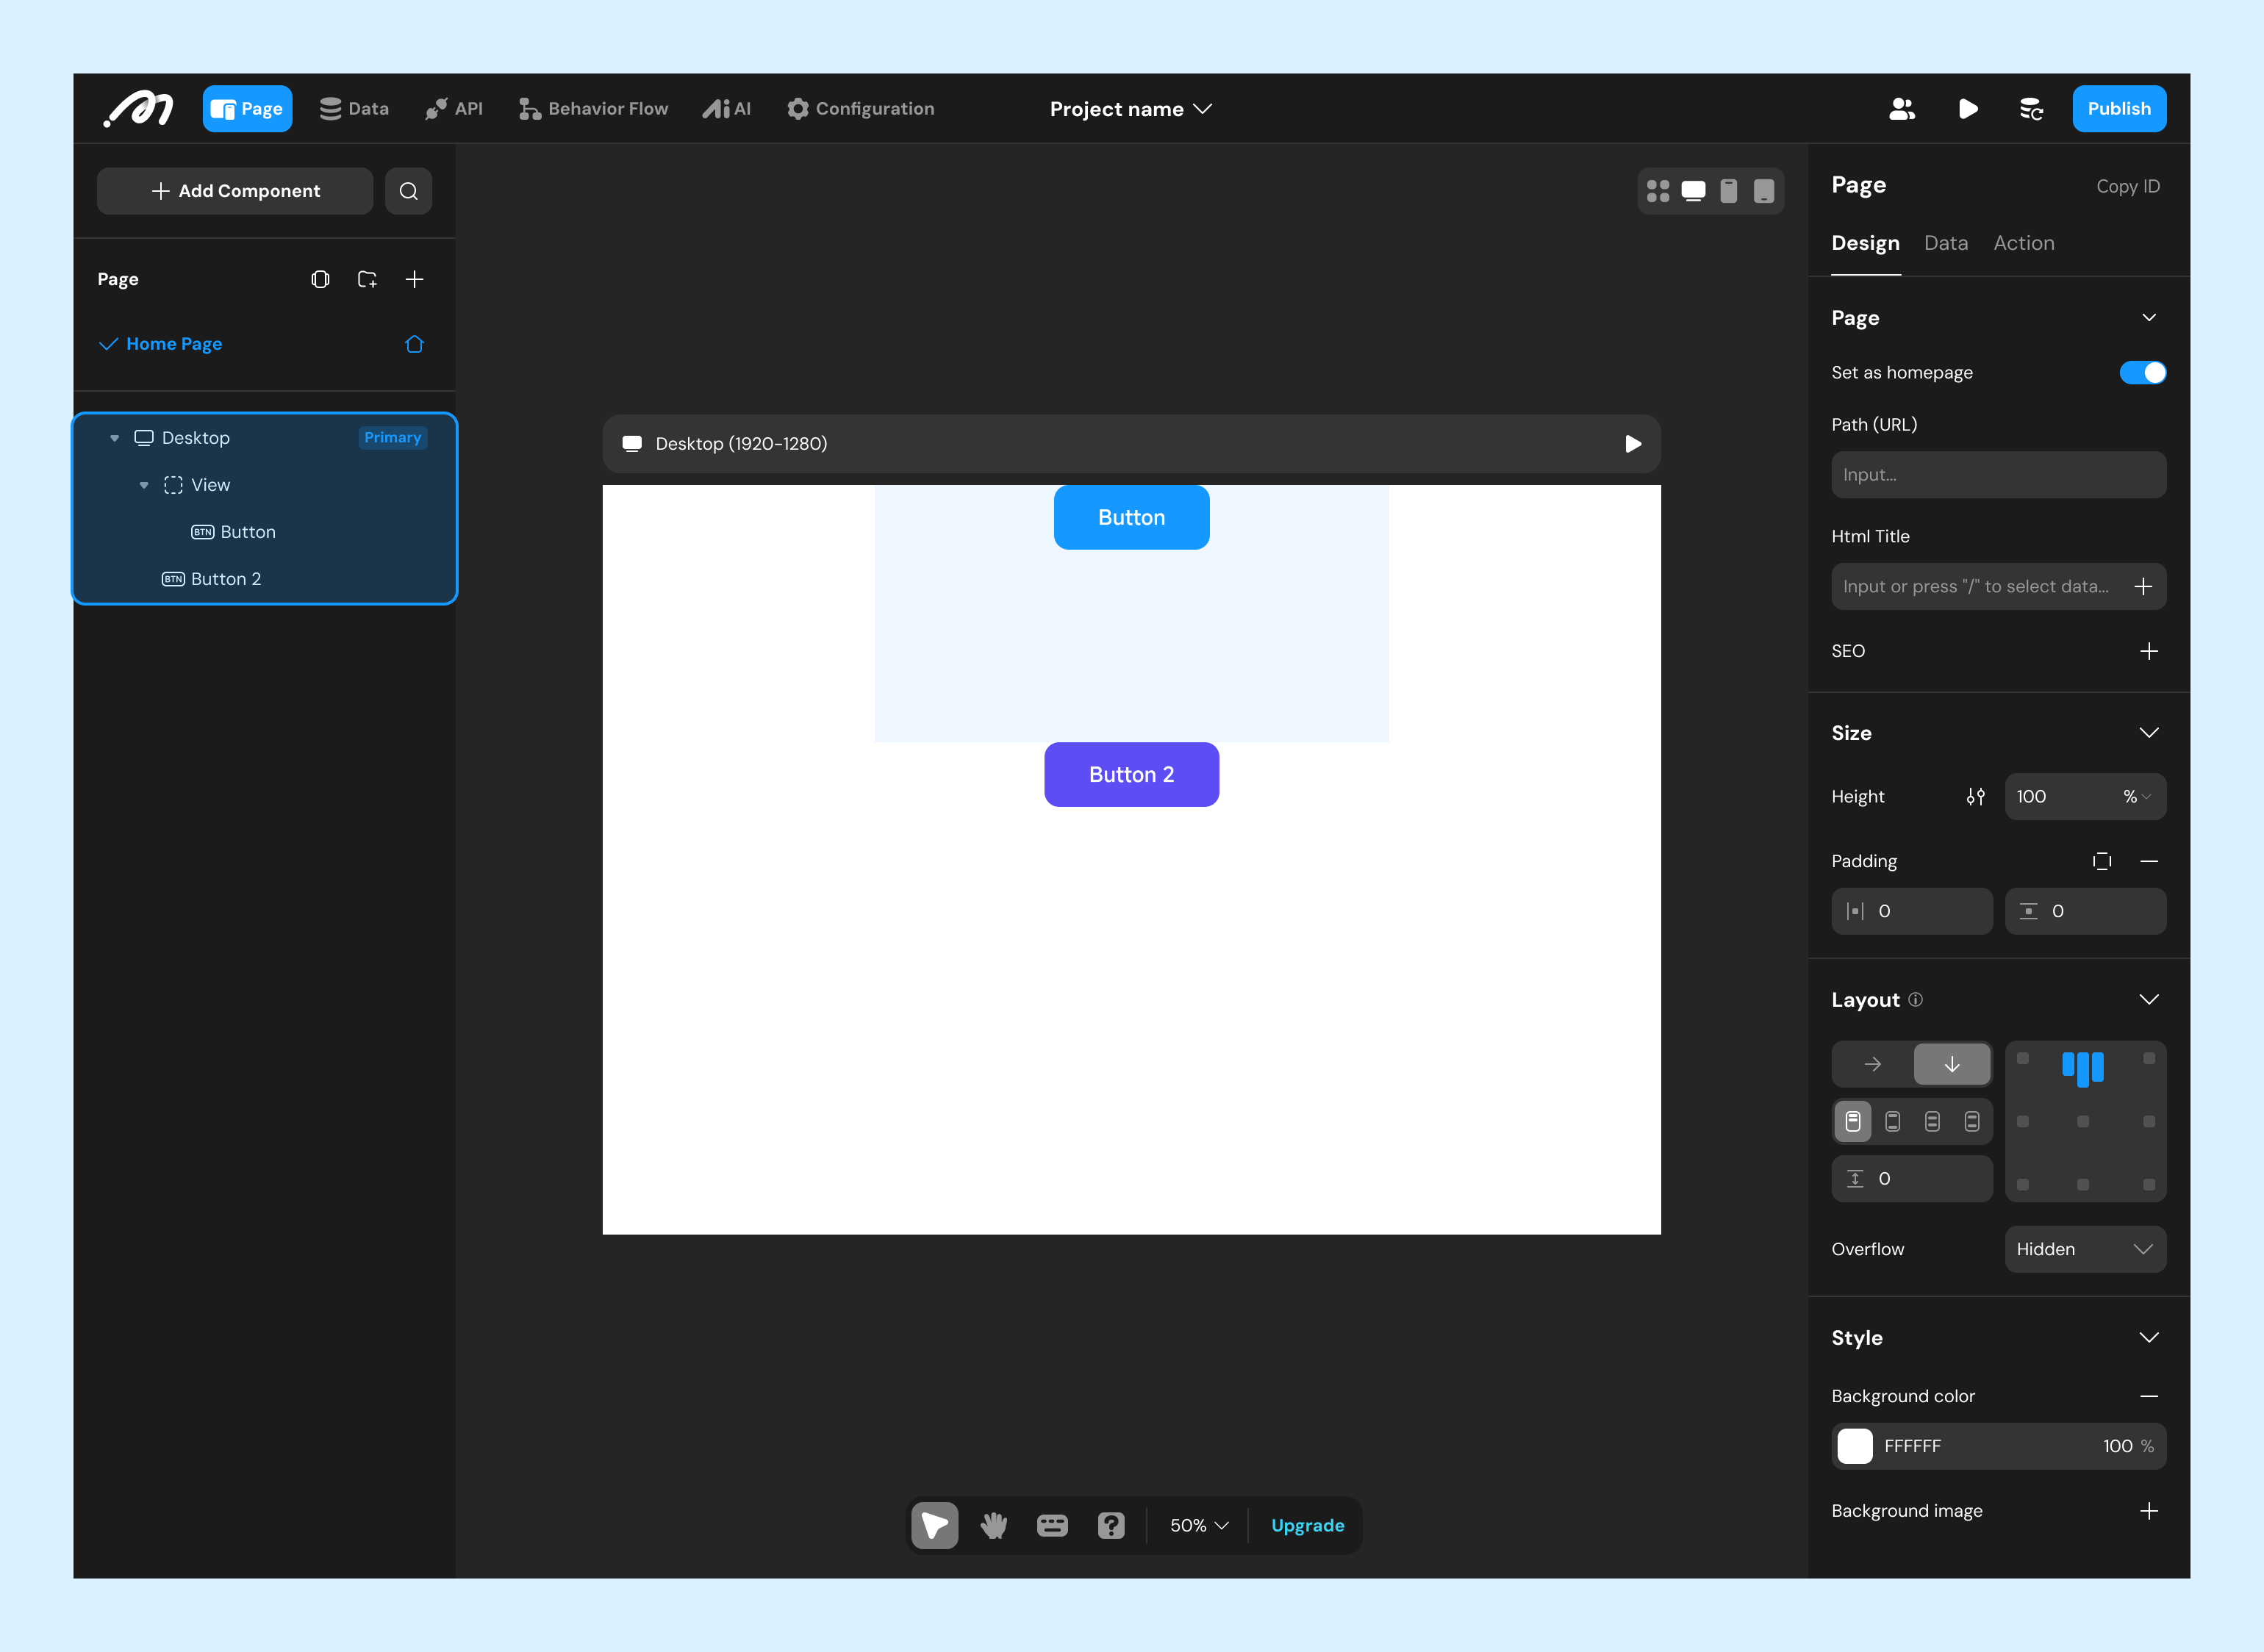2264x1652 pixels.
Task: Select the hand pan tool
Action: (994, 1525)
